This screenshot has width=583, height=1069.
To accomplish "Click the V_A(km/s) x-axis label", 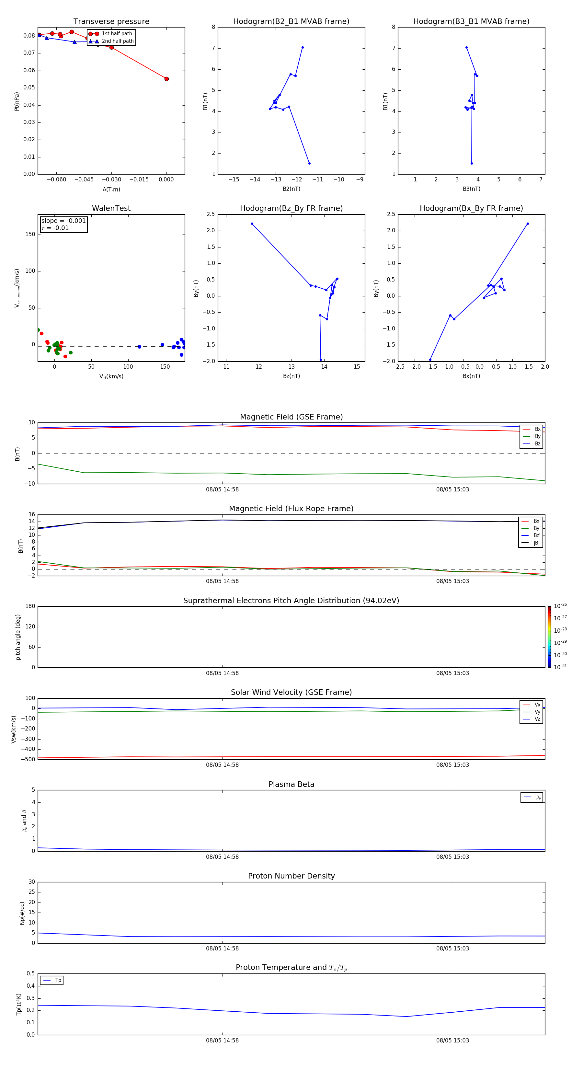I will [111, 377].
